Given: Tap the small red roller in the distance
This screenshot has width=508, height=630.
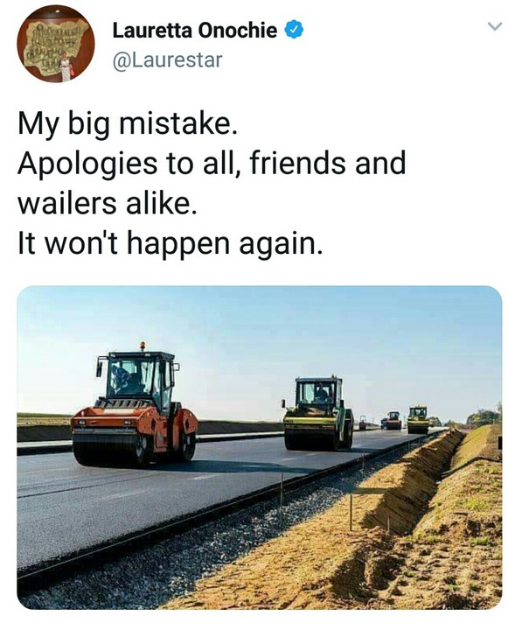Looking at the screenshot, I should [x=393, y=421].
